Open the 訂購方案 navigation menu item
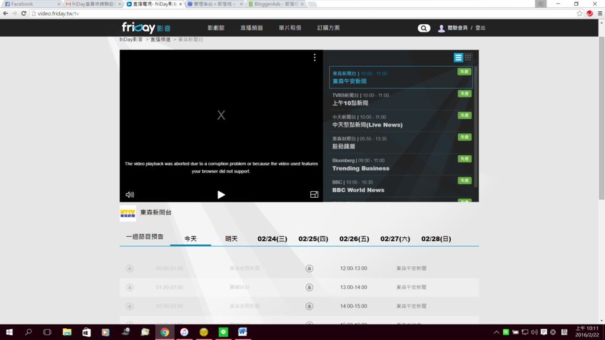This screenshot has height=340, width=605. tap(328, 28)
